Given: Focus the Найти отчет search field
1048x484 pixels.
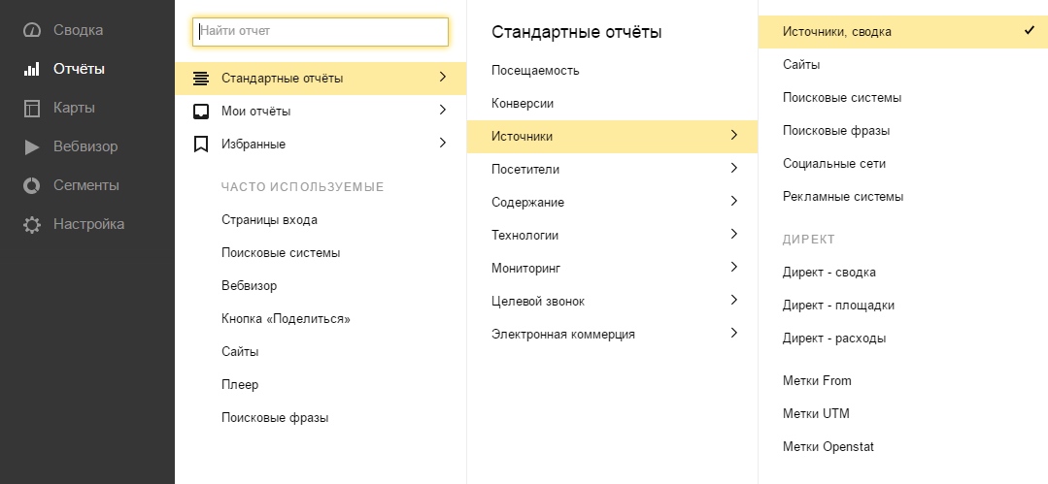Looking at the screenshot, I should pyautogui.click(x=321, y=31).
